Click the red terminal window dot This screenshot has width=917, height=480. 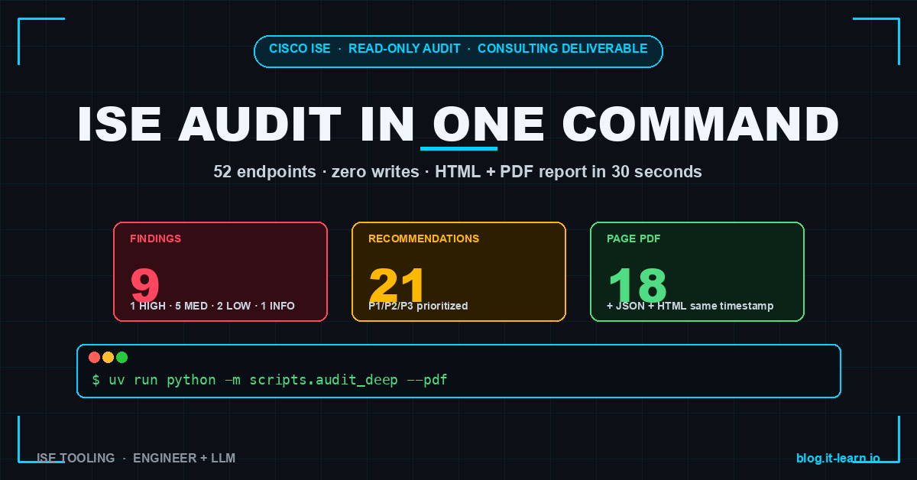95,357
